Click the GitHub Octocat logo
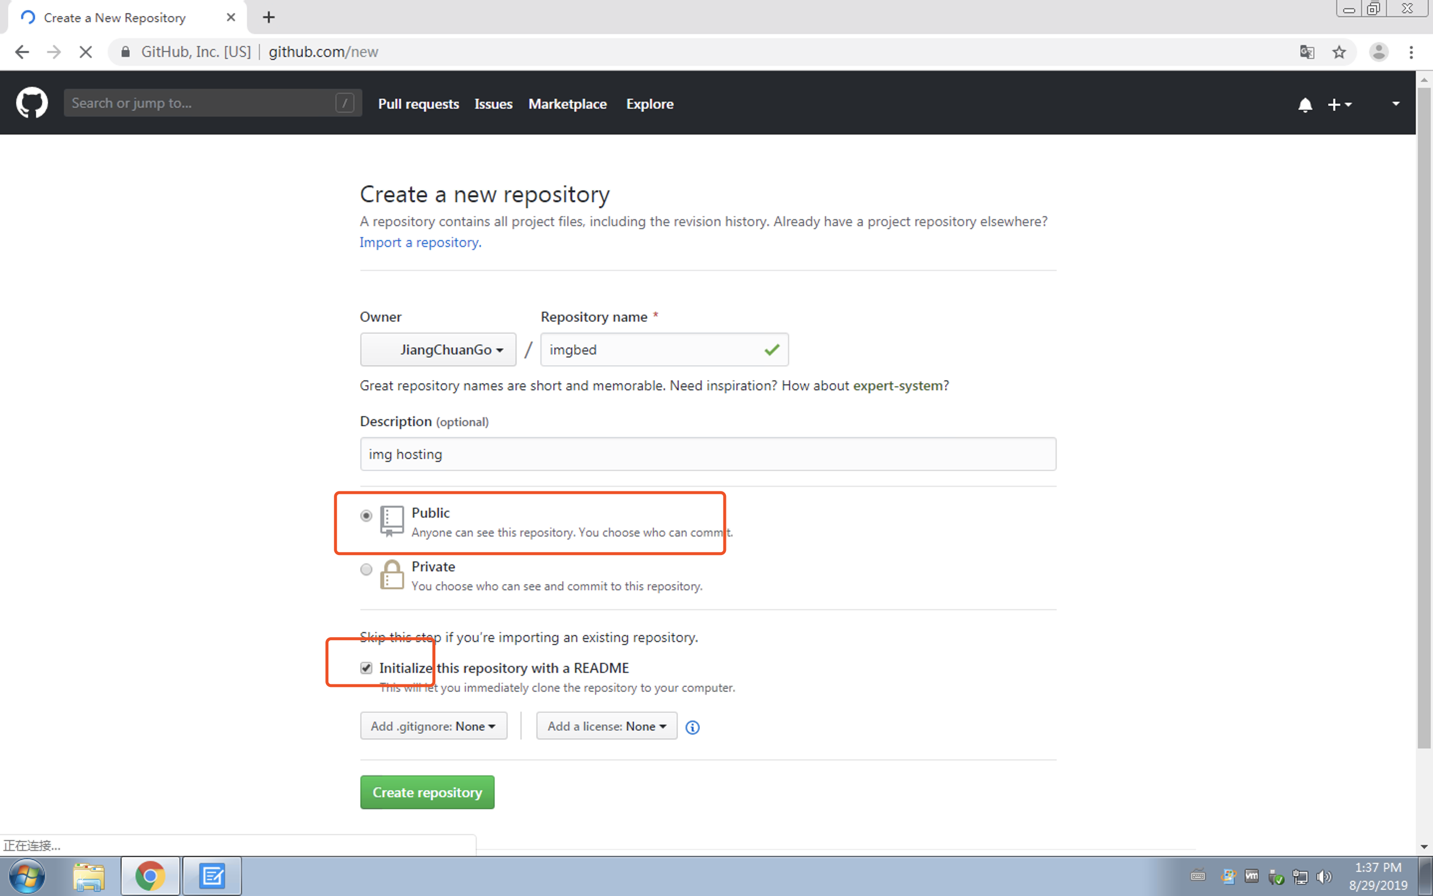1433x896 pixels. click(32, 103)
